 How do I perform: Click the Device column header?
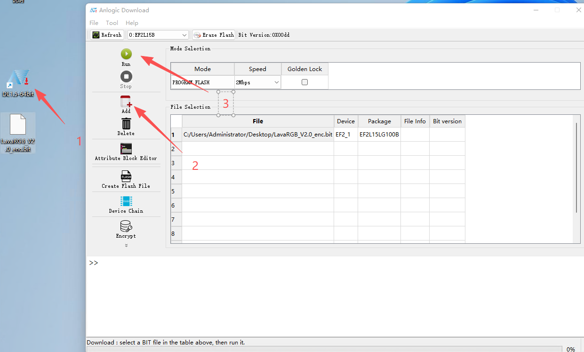pos(346,121)
